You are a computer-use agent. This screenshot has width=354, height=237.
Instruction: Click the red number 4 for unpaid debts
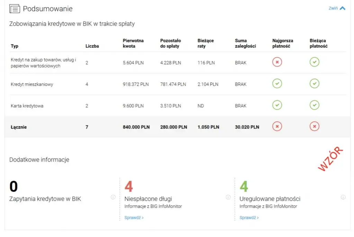[x=129, y=187]
